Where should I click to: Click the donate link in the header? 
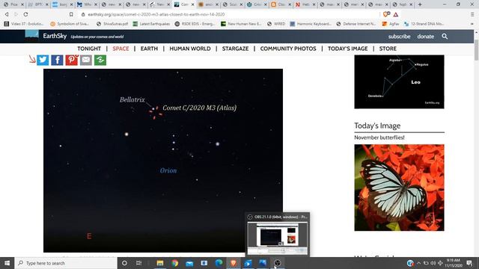426,37
